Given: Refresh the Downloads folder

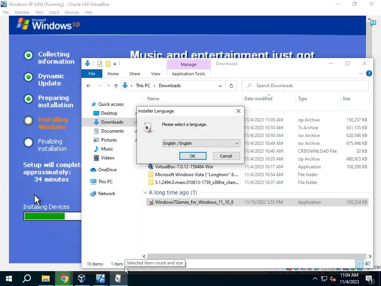Looking at the screenshot, I should (231, 86).
